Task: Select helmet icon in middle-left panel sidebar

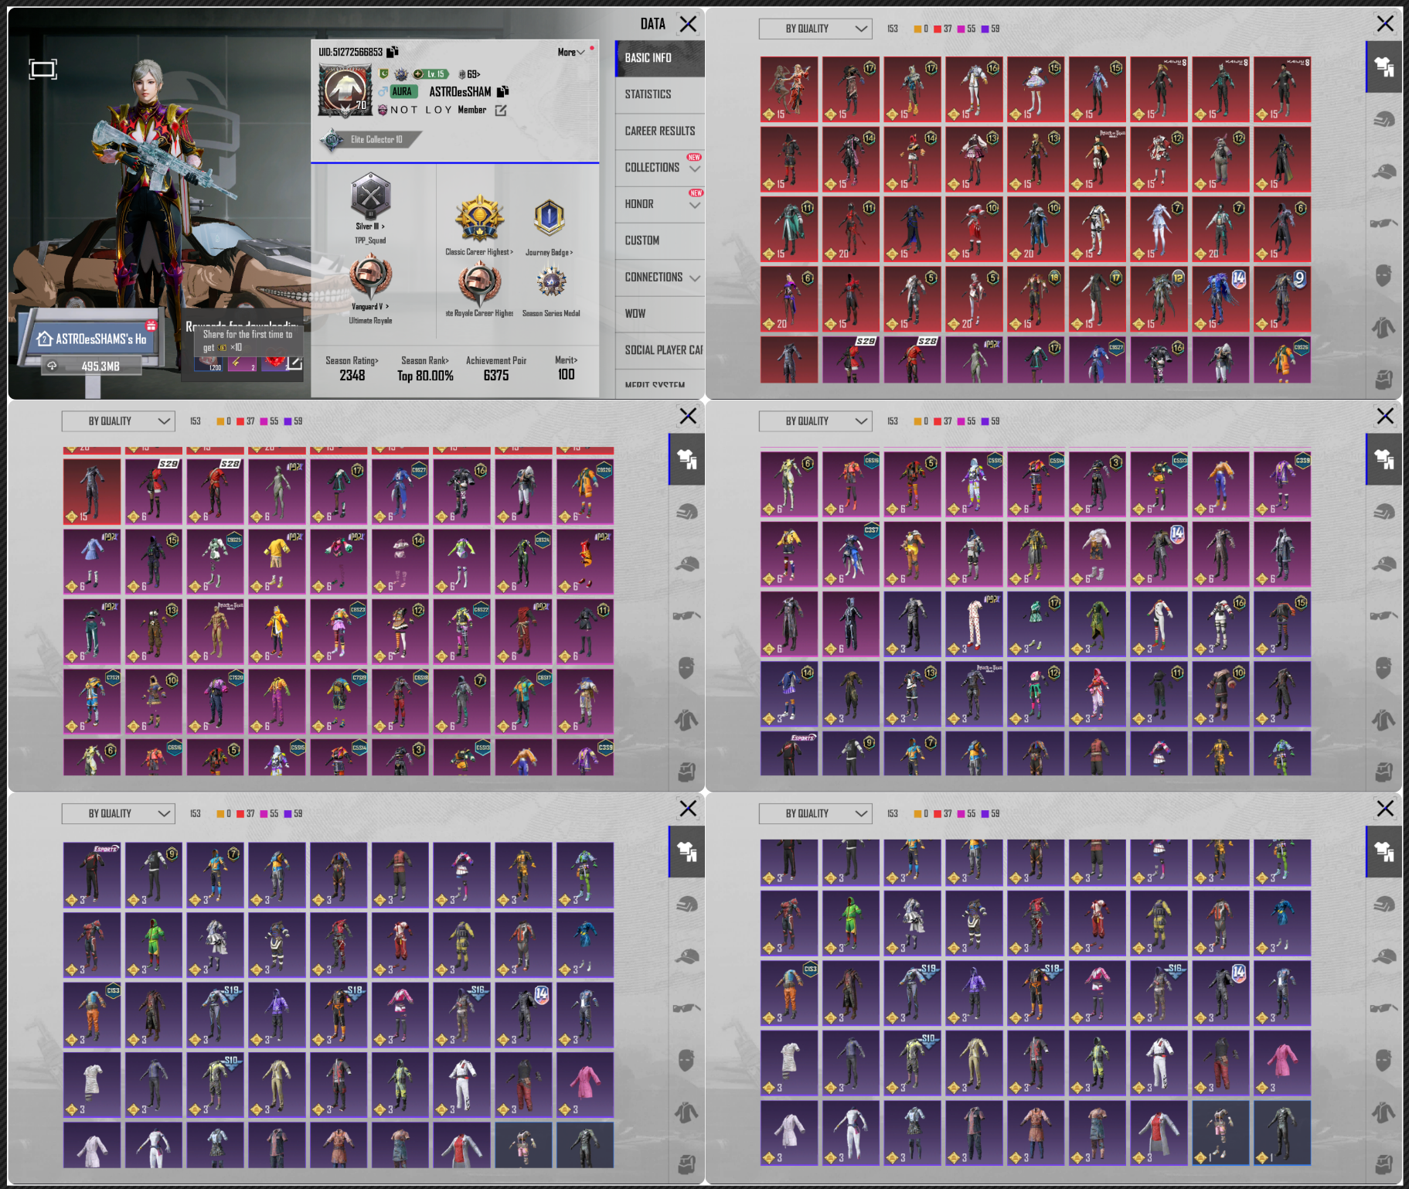Action: [686, 512]
